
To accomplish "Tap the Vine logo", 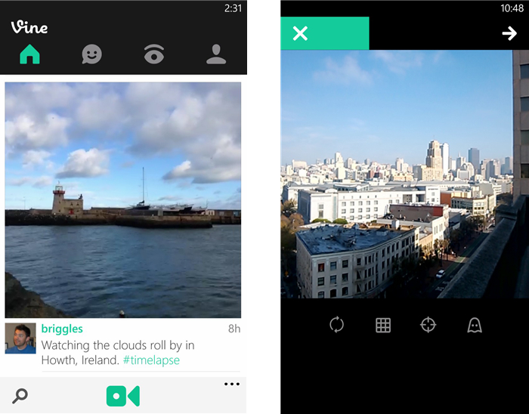I will [29, 27].
